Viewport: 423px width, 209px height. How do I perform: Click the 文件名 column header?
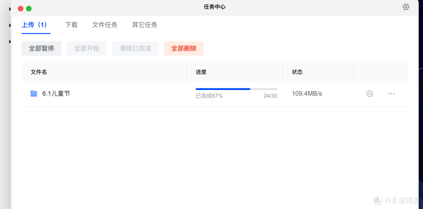[x=39, y=72]
